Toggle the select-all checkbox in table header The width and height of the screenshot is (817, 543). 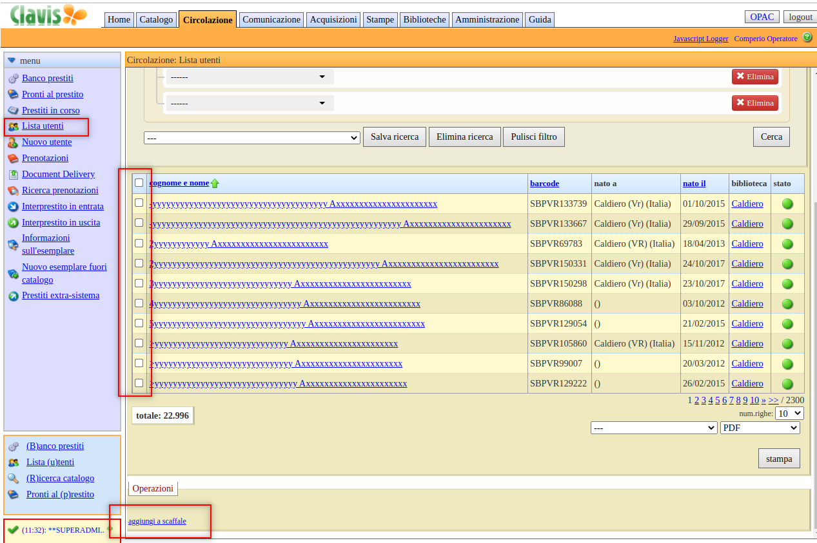tap(139, 183)
